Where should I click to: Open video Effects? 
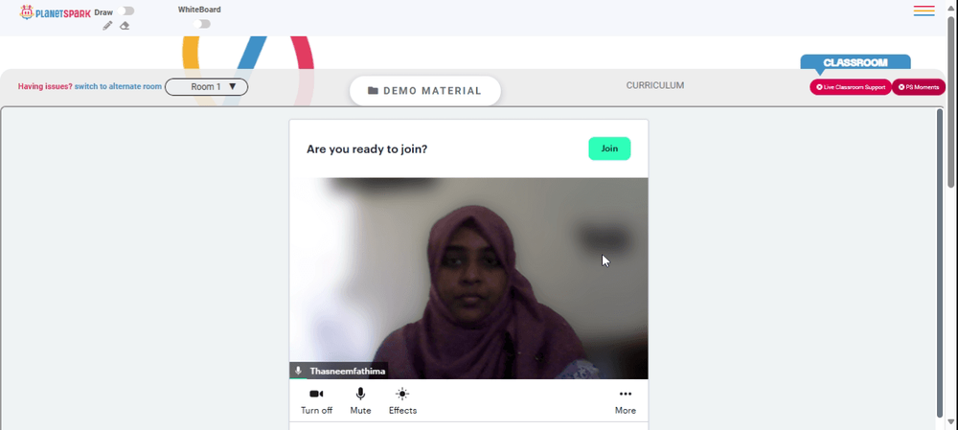coord(402,400)
